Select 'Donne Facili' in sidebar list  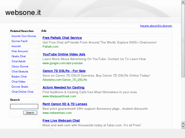[20, 41]
